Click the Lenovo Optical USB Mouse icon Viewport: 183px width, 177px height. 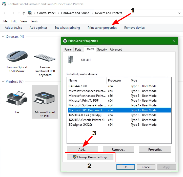pyautogui.click(x=17, y=55)
